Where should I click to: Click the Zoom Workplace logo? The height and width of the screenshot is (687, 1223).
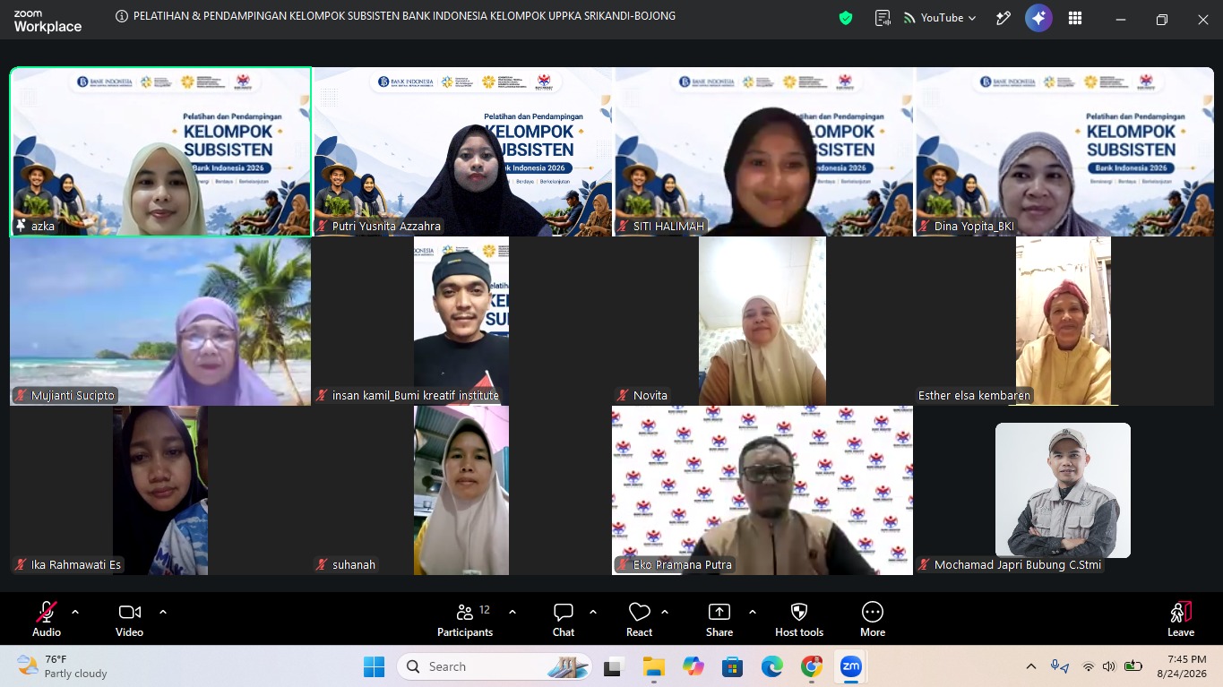[x=47, y=21]
